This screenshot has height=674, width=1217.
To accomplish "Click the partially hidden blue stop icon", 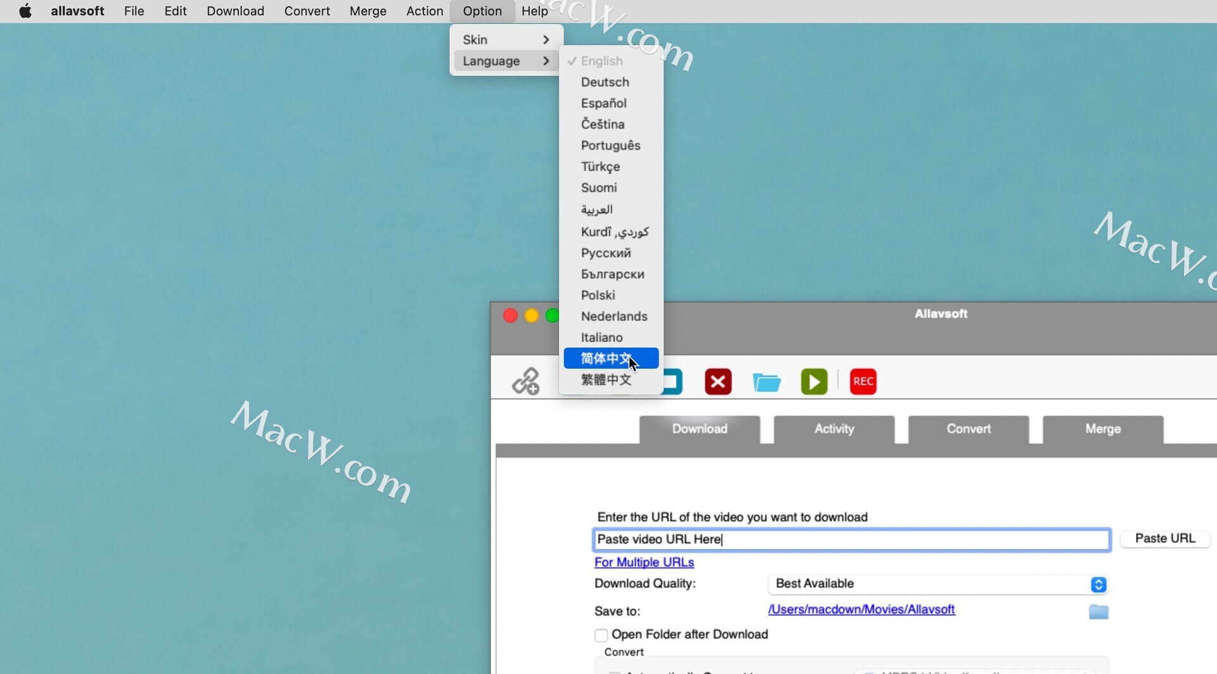I will tap(673, 381).
